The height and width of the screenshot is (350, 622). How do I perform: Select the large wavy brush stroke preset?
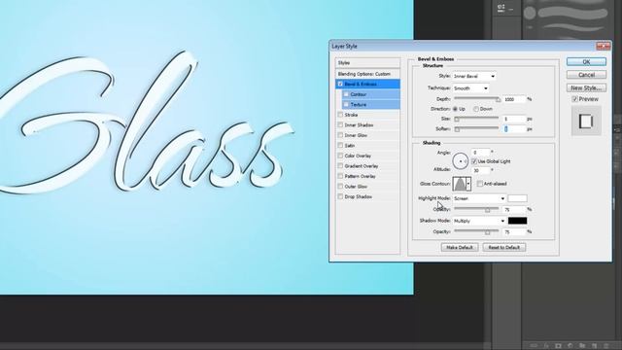pos(573,12)
